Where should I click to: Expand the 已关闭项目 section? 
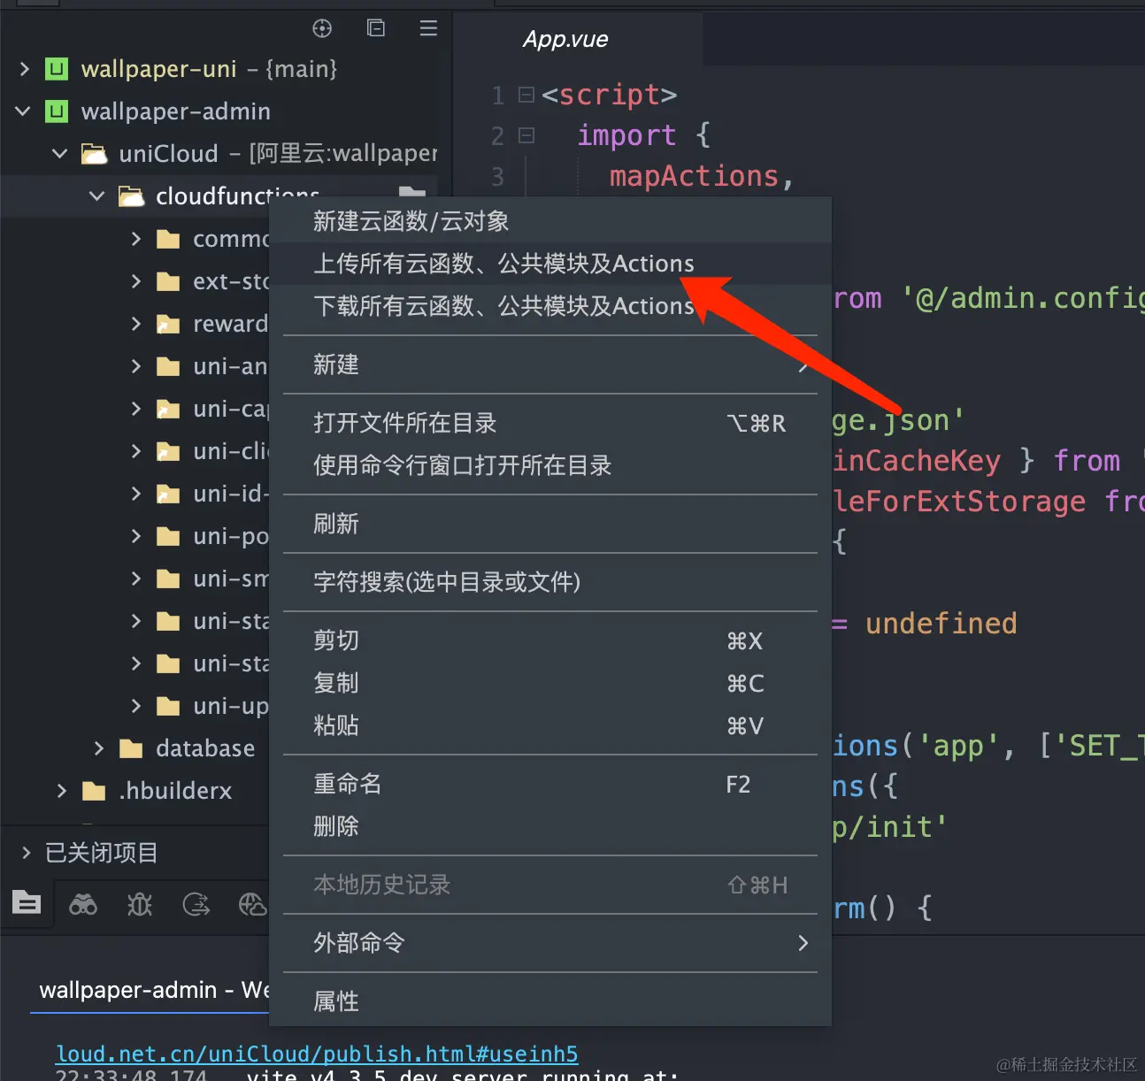tap(26, 853)
